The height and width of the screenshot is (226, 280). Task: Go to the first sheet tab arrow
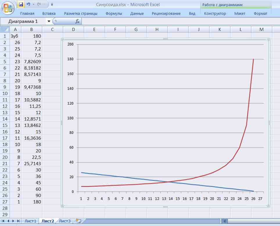coord(3,221)
